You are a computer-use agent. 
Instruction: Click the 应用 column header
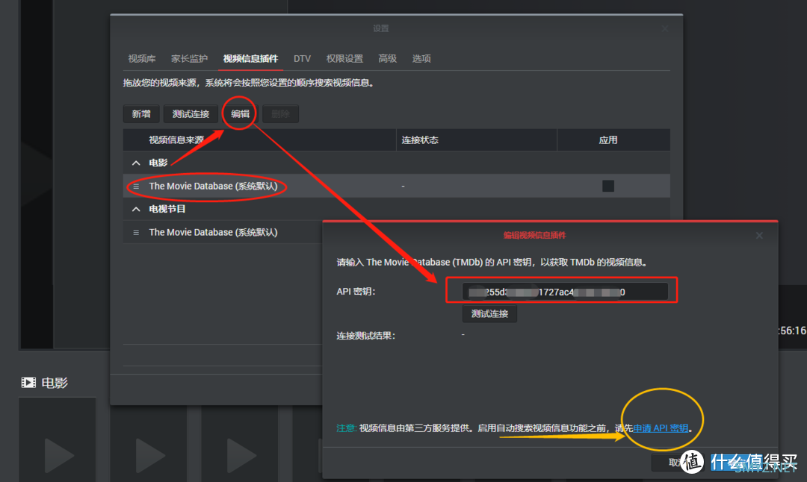coord(613,140)
